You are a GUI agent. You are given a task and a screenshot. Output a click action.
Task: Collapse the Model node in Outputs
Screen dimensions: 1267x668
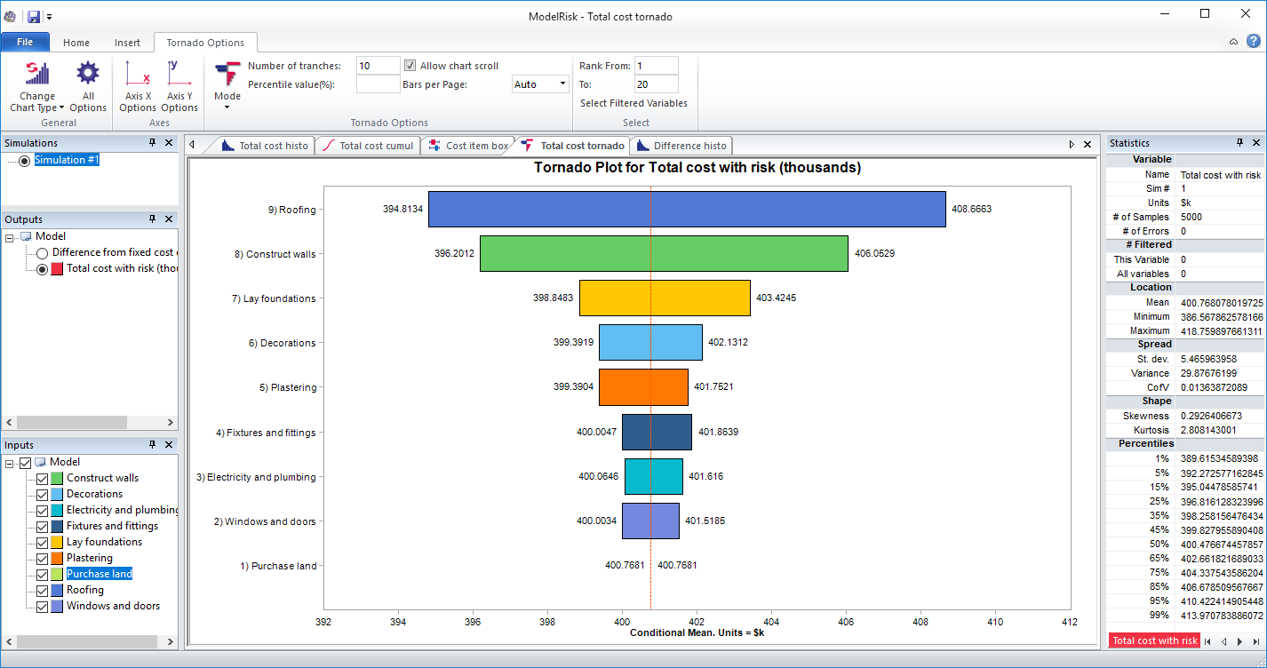(10, 237)
